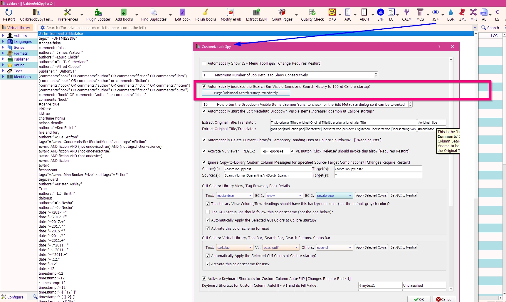This screenshot has height=302, width=506.
Task: Click the MCS toolbar icon
Action: click(x=420, y=12)
